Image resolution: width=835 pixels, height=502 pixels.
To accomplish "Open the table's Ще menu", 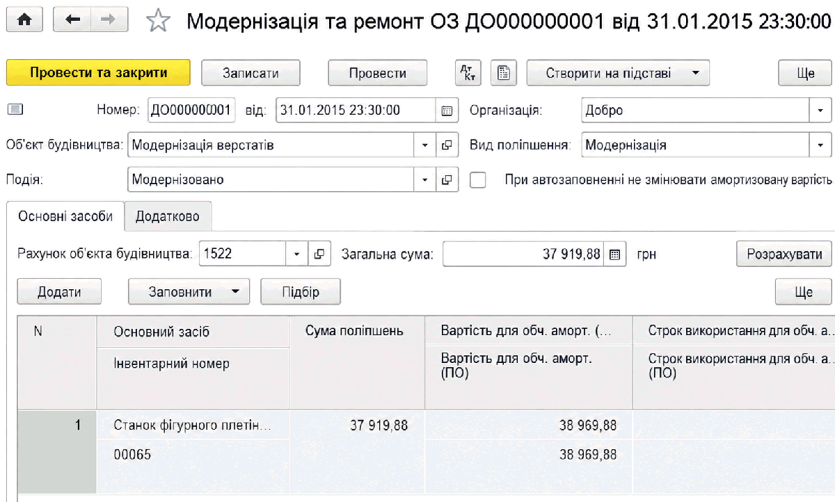I will click(x=804, y=292).
